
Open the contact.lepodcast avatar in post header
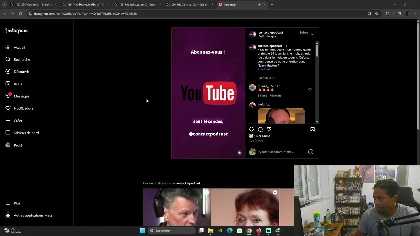point(252,34)
